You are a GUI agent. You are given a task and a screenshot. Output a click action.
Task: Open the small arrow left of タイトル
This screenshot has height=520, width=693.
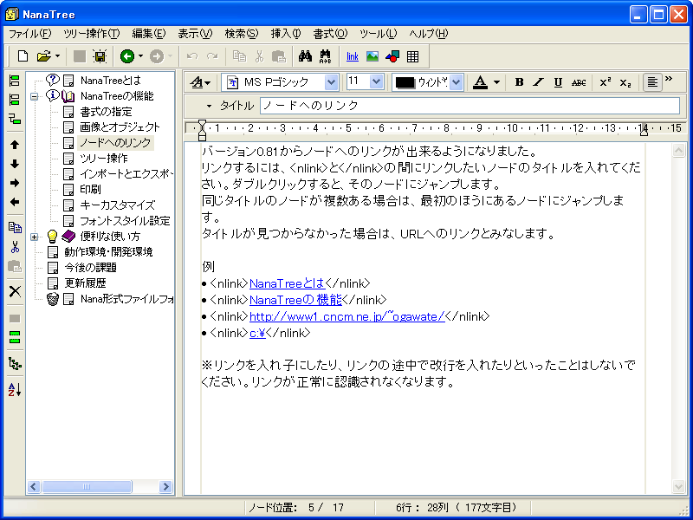209,106
